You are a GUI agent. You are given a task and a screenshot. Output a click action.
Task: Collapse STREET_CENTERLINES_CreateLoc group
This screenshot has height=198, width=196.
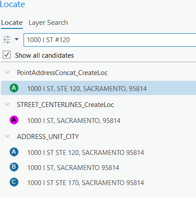click(x=7, y=104)
